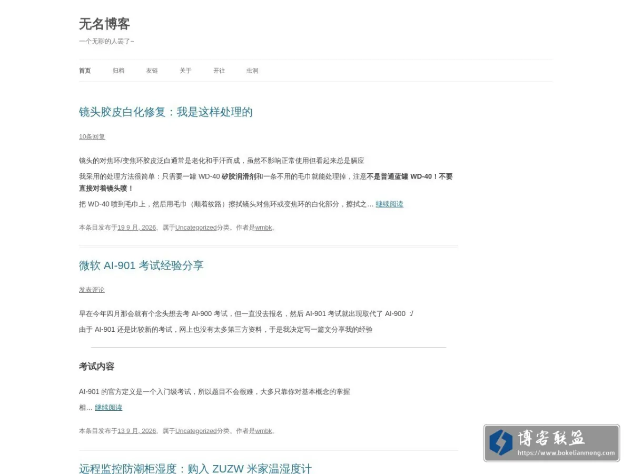The width and height of the screenshot is (632, 474).
Task: Select the 首页 menu item
Action: (85, 71)
